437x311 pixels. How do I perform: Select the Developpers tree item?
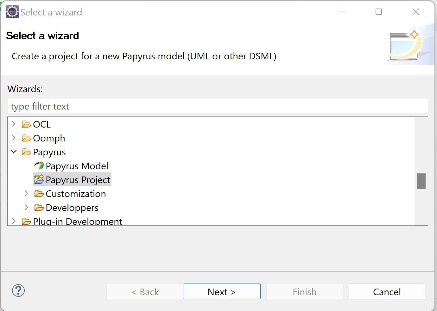pos(72,207)
